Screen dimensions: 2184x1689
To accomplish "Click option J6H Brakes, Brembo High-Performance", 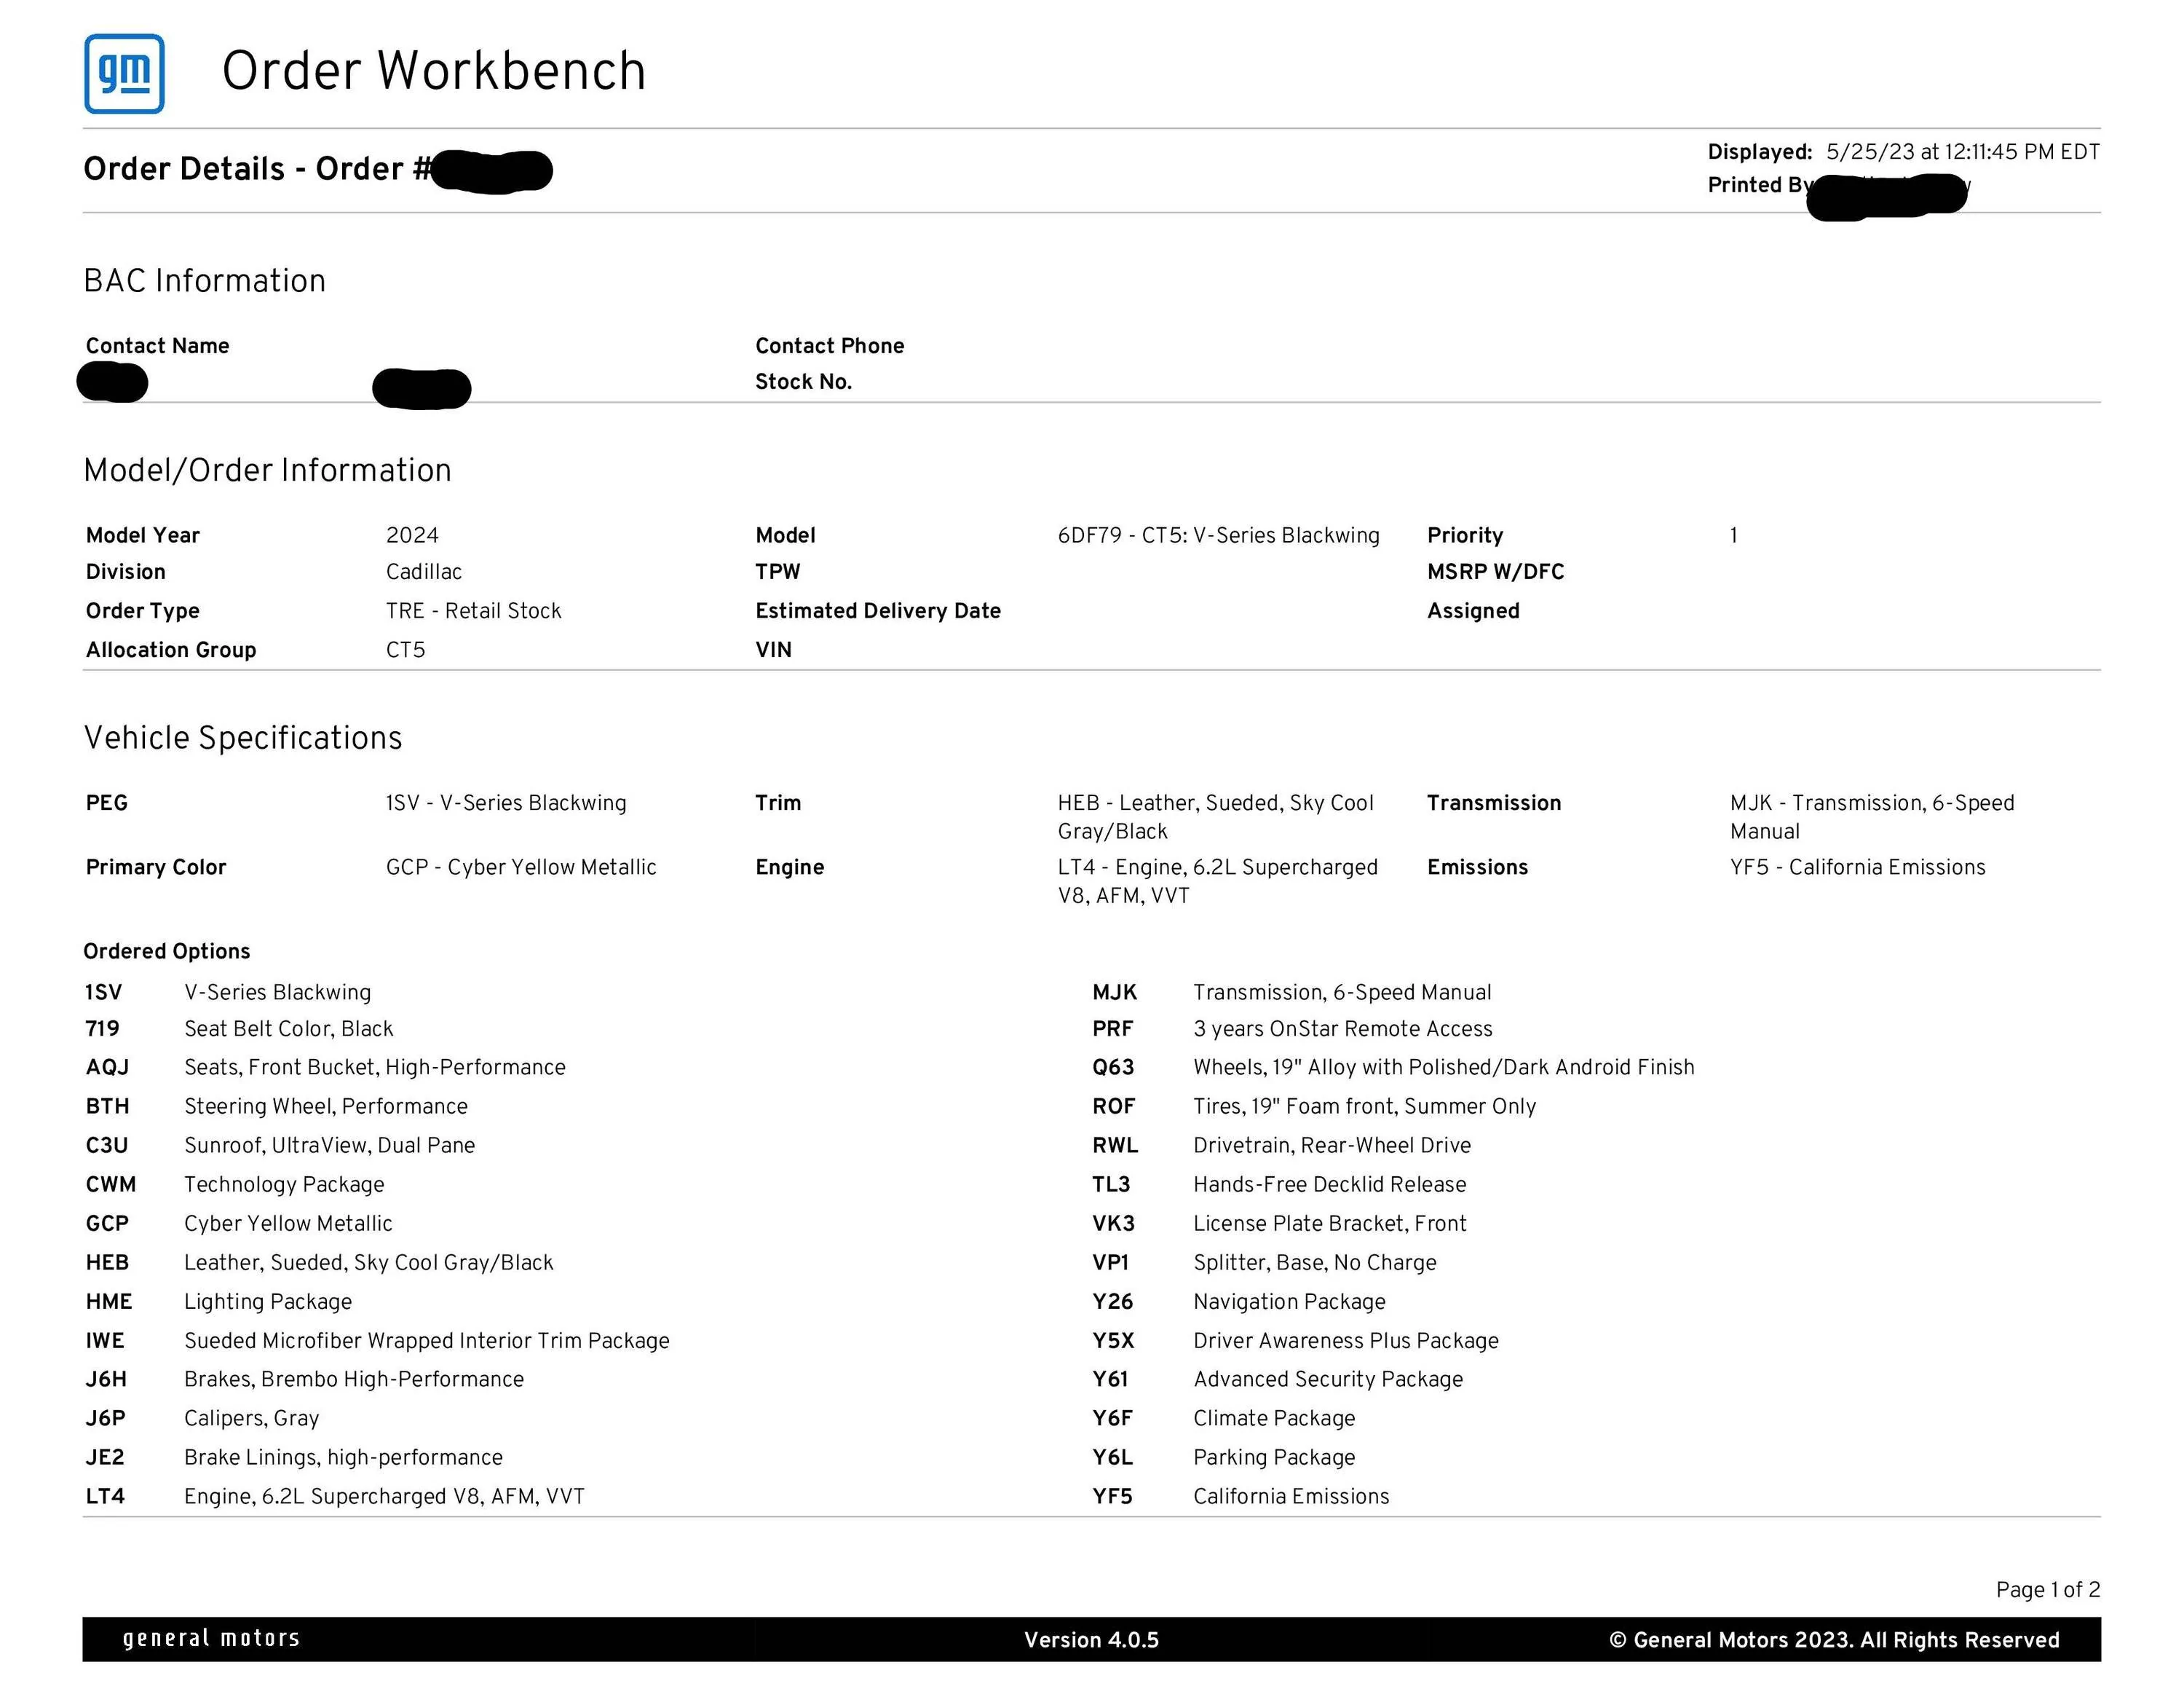I will 305,1379.
